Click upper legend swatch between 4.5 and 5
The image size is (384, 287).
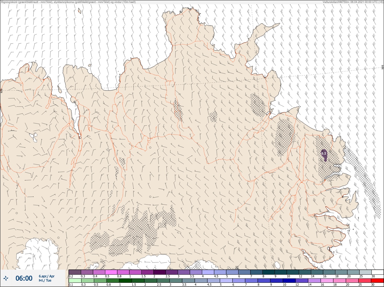click(x=220, y=272)
